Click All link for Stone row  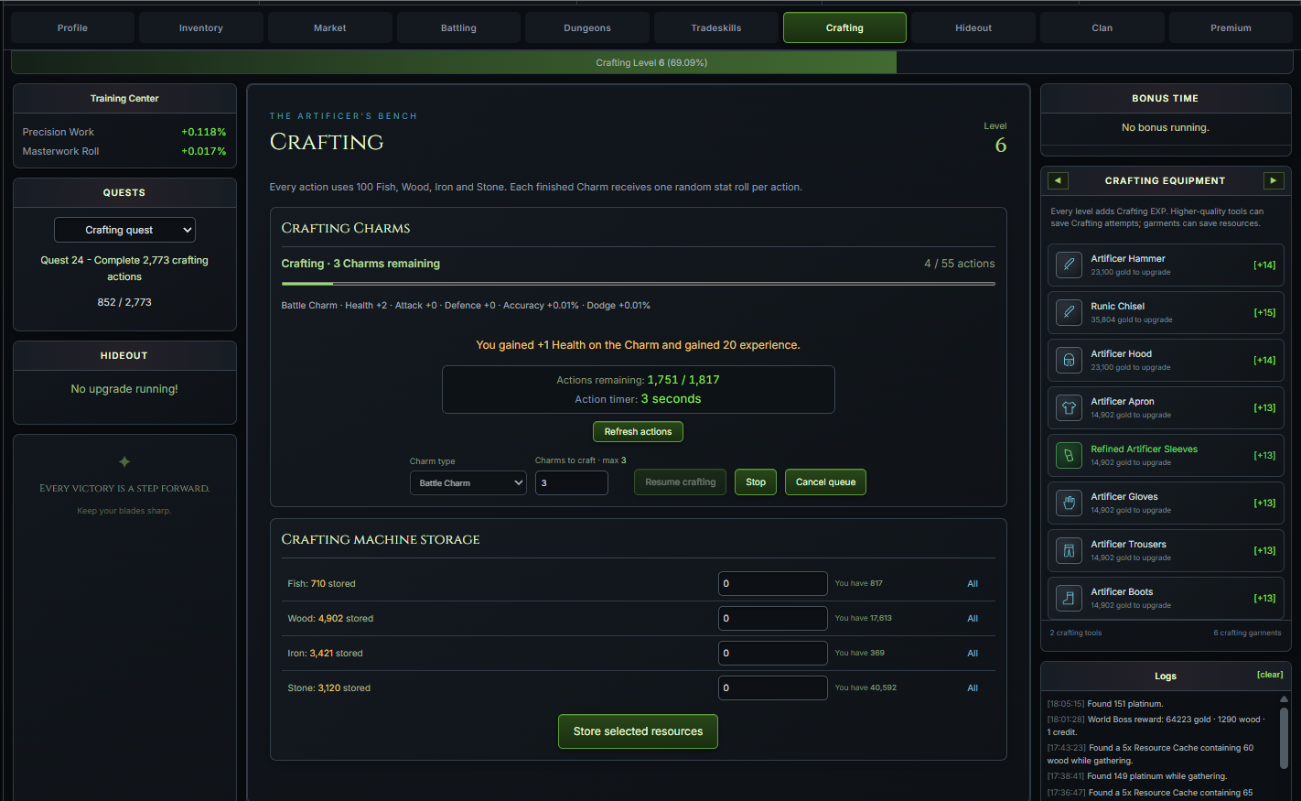pyautogui.click(x=973, y=687)
